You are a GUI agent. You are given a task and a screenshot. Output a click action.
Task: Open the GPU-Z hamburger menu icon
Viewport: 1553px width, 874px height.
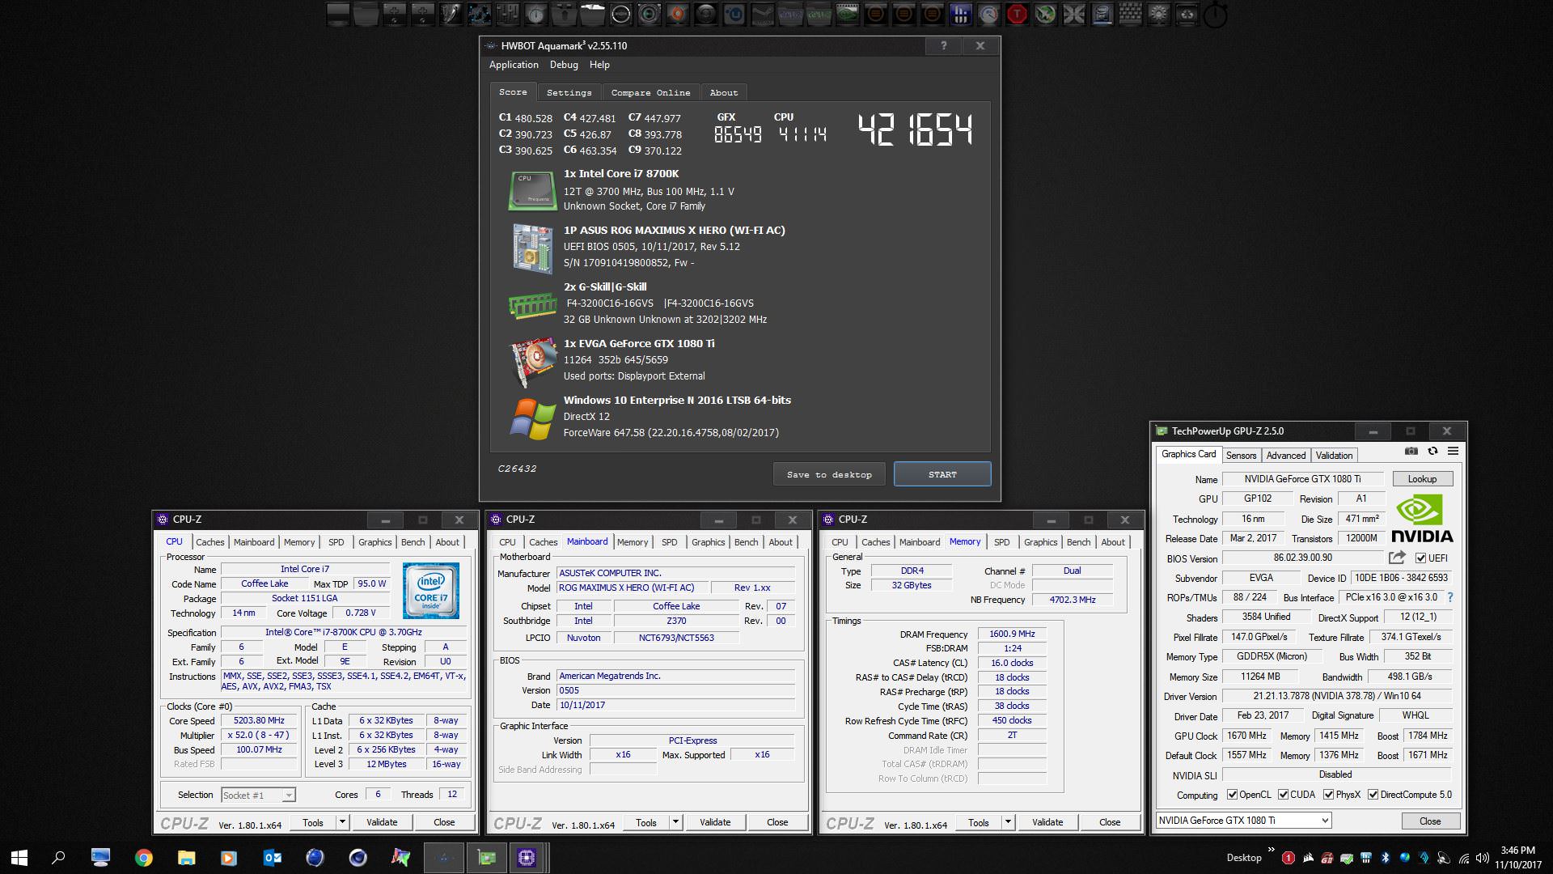pos(1453,452)
